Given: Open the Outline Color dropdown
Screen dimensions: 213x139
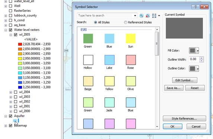Looking at the screenshot, I should pyautogui.click(x=194, y=68).
